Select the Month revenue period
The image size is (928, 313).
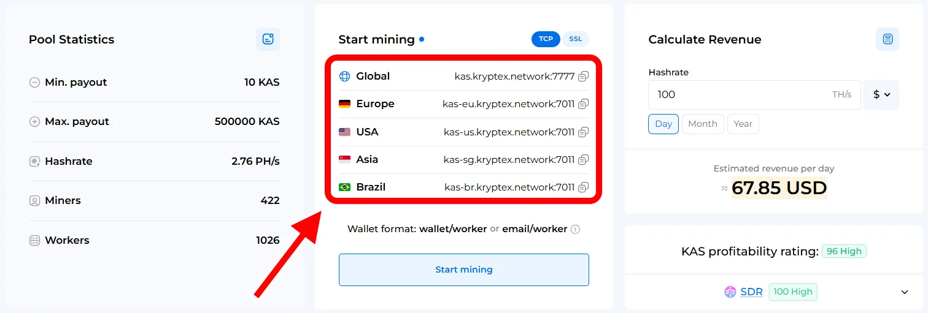coord(703,124)
